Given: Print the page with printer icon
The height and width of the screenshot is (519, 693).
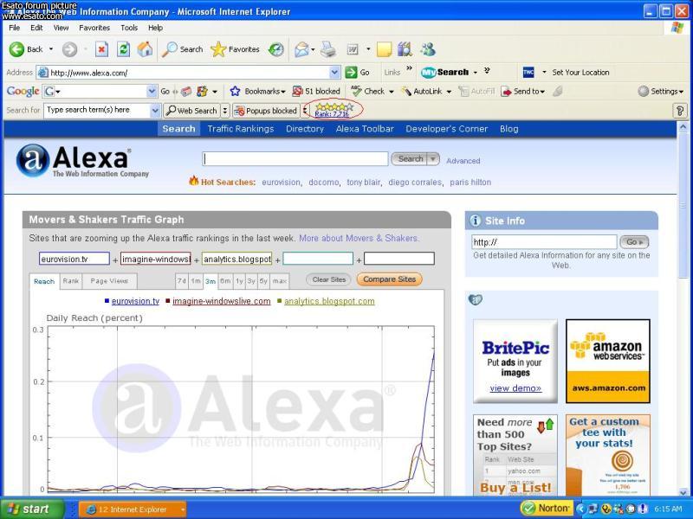Looking at the screenshot, I should [328, 49].
